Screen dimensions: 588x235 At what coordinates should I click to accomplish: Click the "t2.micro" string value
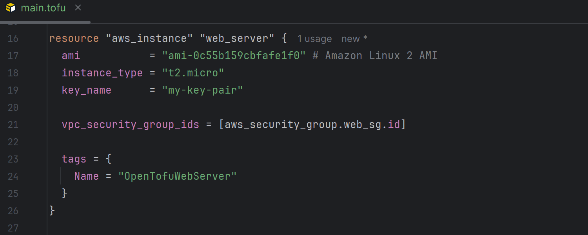(193, 73)
